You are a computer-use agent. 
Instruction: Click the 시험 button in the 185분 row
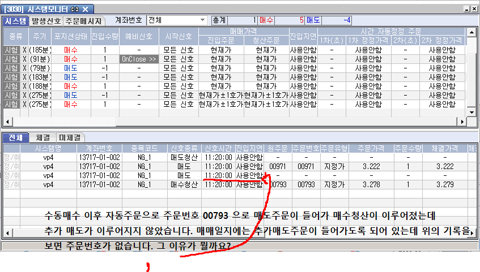[x=11, y=50]
